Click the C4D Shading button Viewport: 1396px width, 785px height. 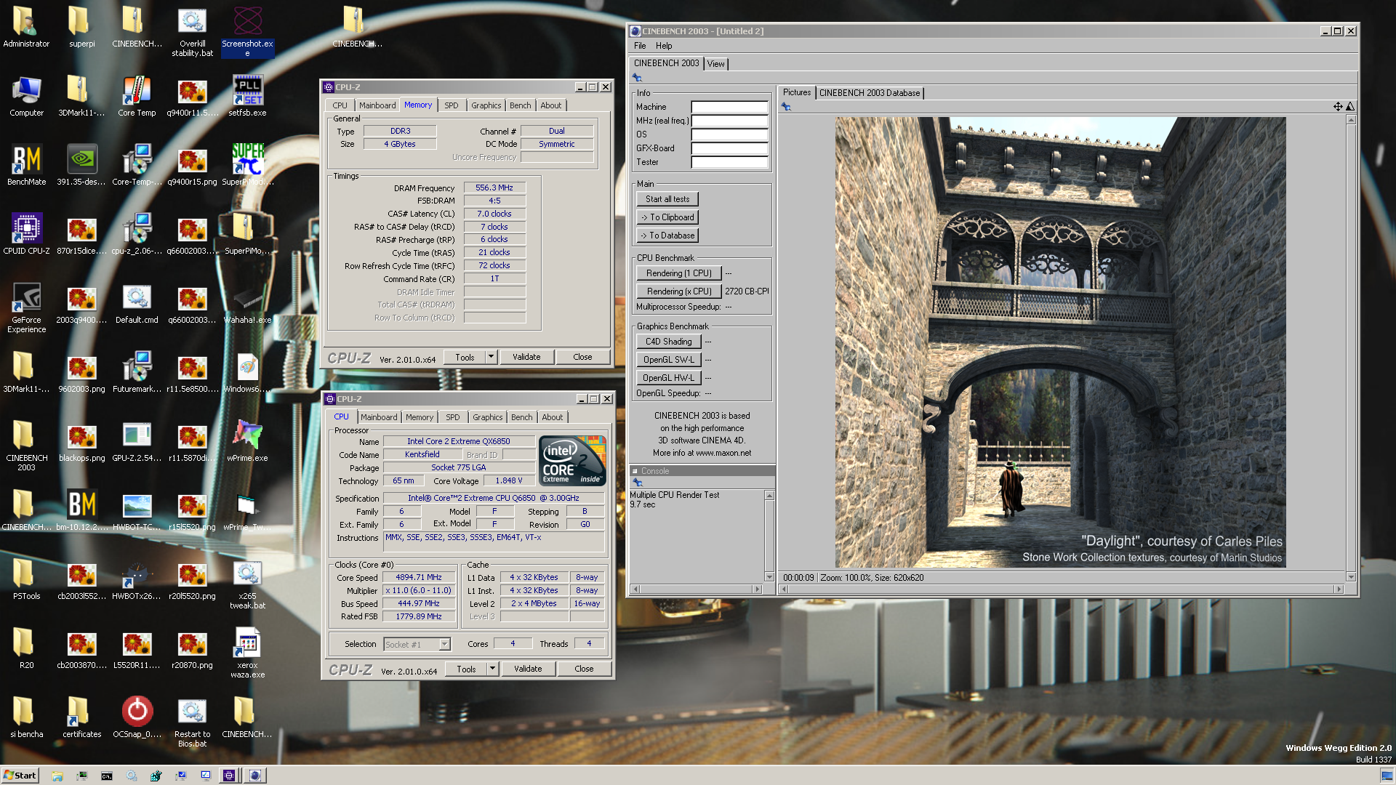(669, 342)
